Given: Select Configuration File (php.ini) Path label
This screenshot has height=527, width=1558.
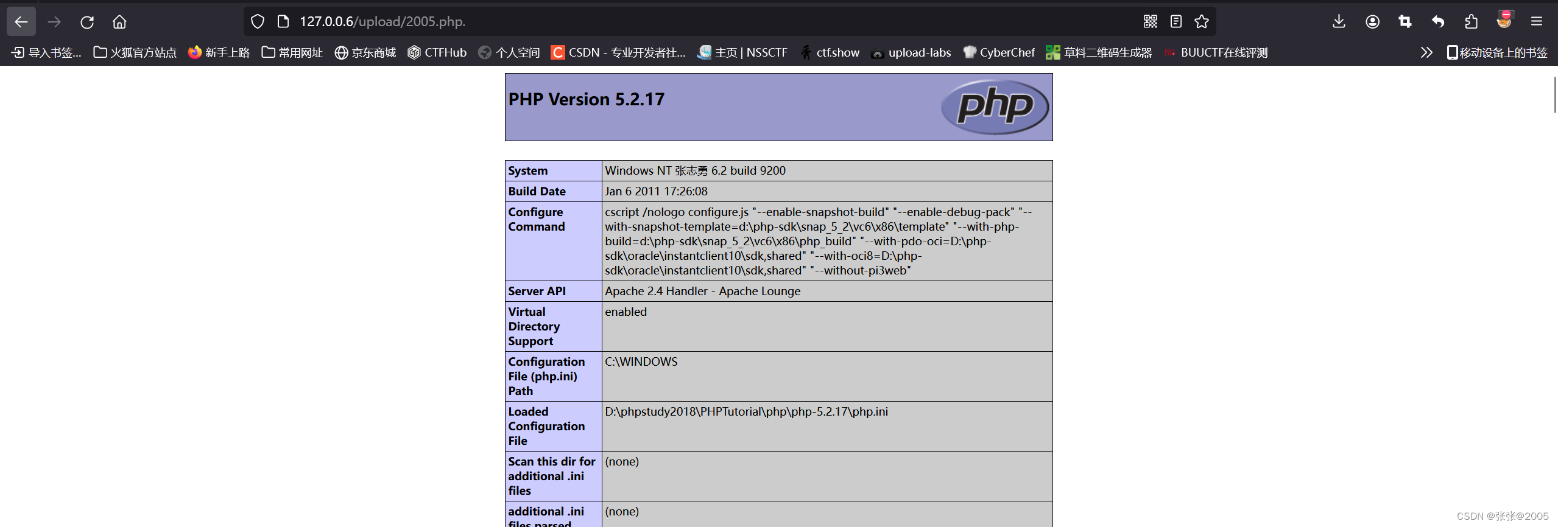Looking at the screenshot, I should pyautogui.click(x=546, y=377).
